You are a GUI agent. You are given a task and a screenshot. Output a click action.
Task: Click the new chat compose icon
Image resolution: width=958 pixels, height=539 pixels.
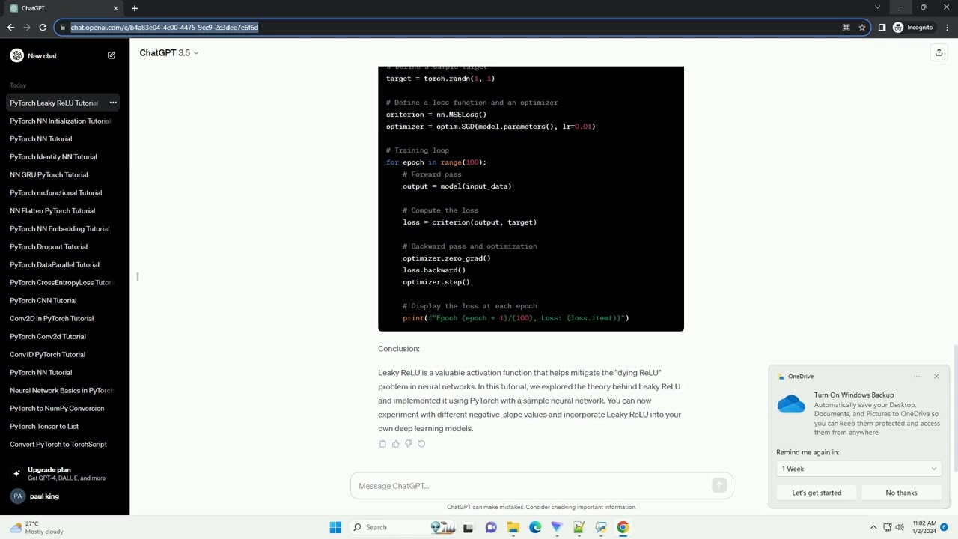click(x=112, y=55)
